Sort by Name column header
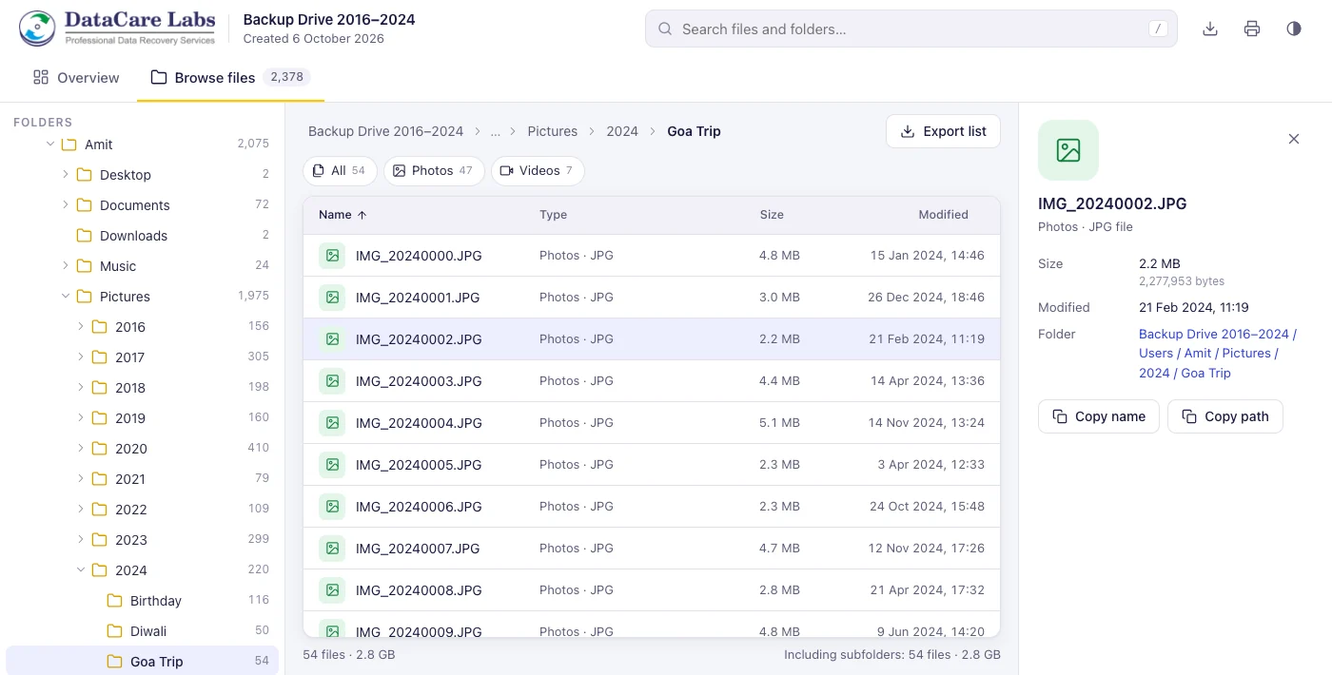1332x675 pixels. (x=343, y=215)
